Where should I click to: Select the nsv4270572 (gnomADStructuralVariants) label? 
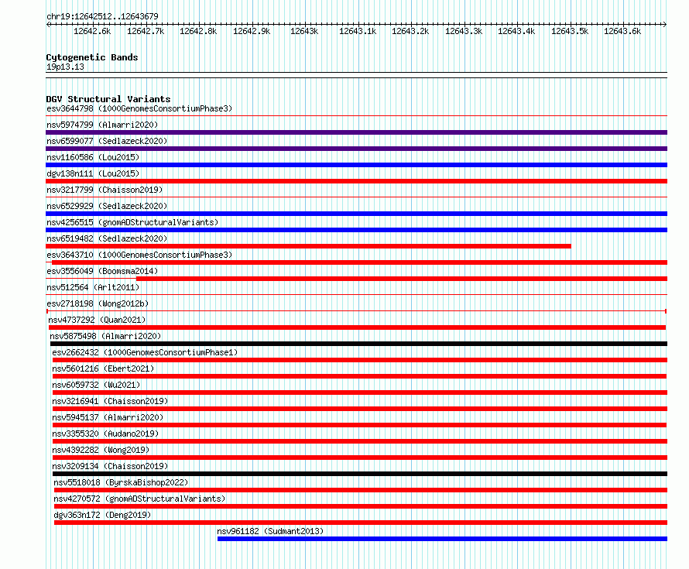(x=139, y=499)
